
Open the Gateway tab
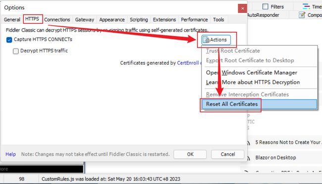click(x=84, y=20)
